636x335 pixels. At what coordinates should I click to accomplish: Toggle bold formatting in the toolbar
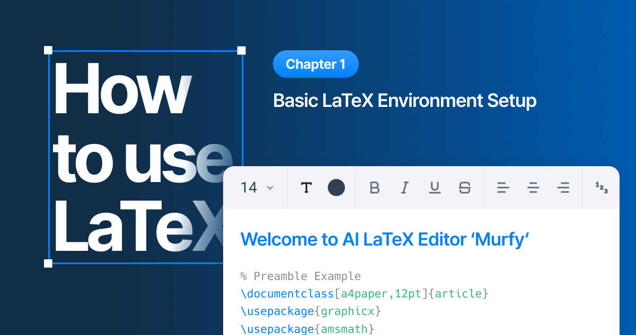375,187
